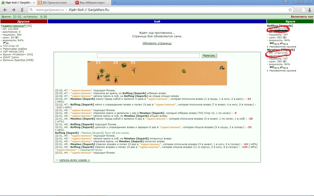Select Броня «Protector» [KH] item

click(x=18, y=54)
